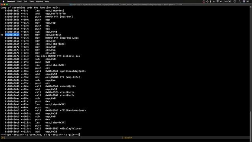Image resolution: width=252 pixels, height=142 pixels.
Task: Click 'mov edi,edx' instruction
Action: point(45,53)
